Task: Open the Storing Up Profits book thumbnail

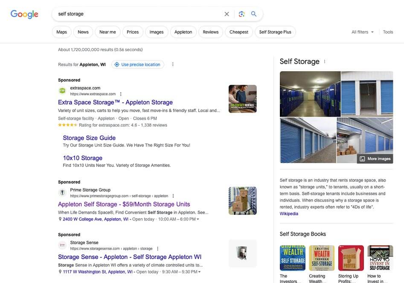Action: coord(351,258)
